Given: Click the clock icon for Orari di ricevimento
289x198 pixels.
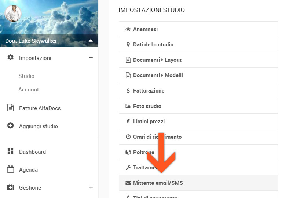Looking at the screenshot, I should (128, 137).
